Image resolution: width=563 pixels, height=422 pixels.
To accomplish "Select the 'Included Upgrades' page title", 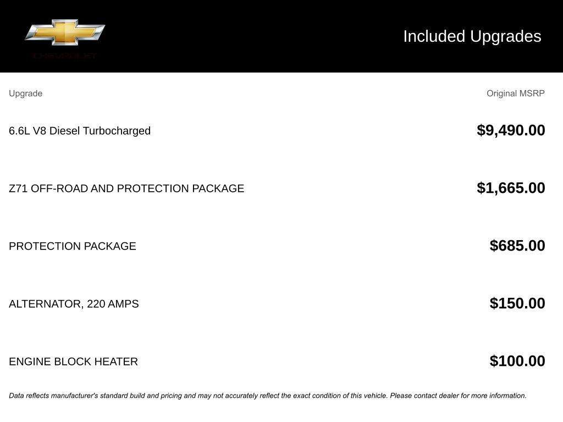I will (x=472, y=36).
